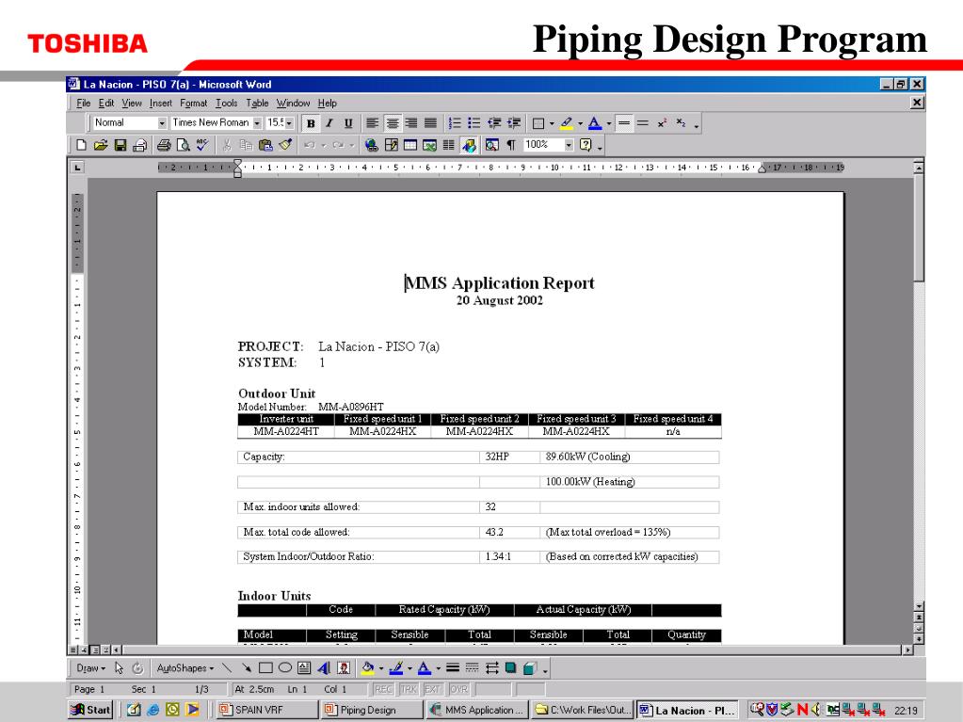Screen dimensions: 963x722
Task: Toggle underline formatting
Action: point(349,123)
